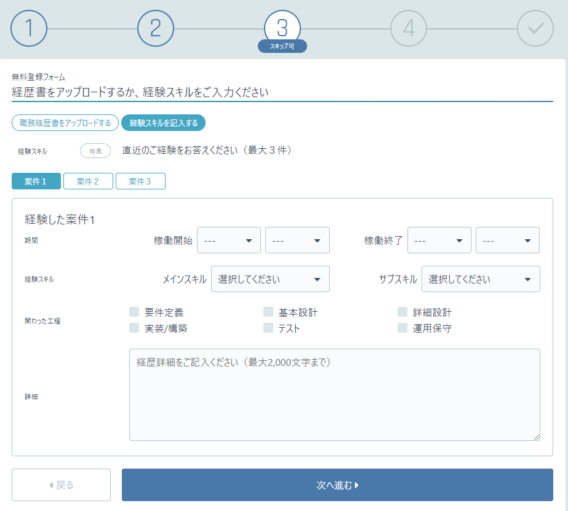Select the step 3 indicator marked スキップ可

click(x=283, y=28)
